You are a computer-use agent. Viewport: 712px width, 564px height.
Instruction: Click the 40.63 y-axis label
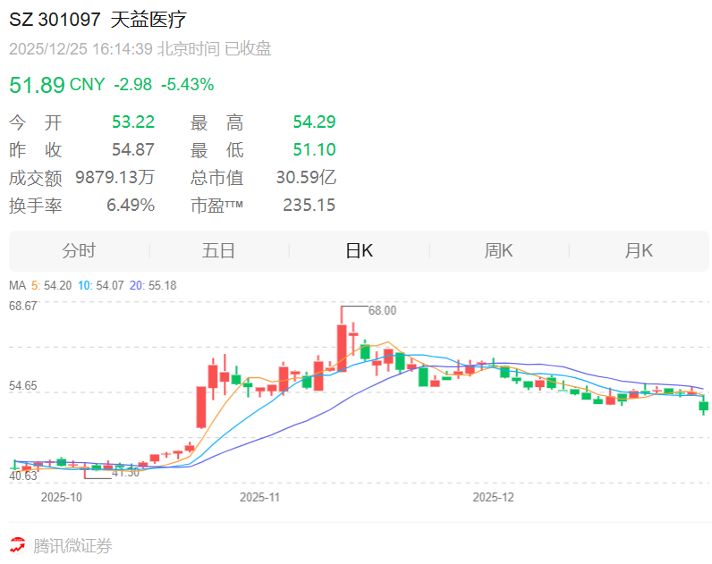pos(22,476)
